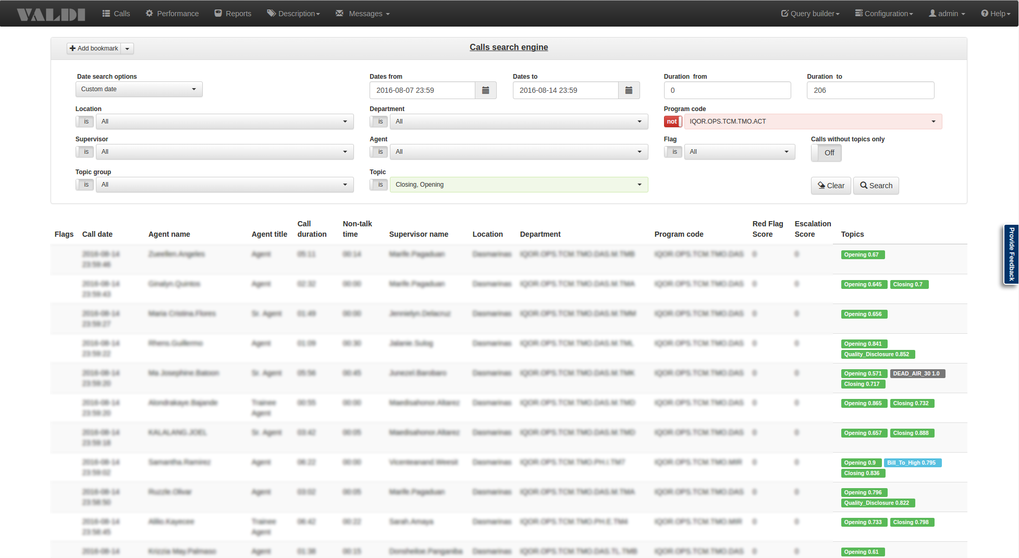Open the Supervisor dropdown
Viewport: 1019px width, 558px height.
click(225, 152)
